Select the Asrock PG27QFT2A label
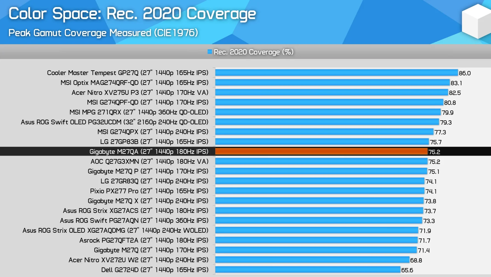Image resolution: width=491 pixels, height=277 pixels. pyautogui.click(x=144, y=240)
